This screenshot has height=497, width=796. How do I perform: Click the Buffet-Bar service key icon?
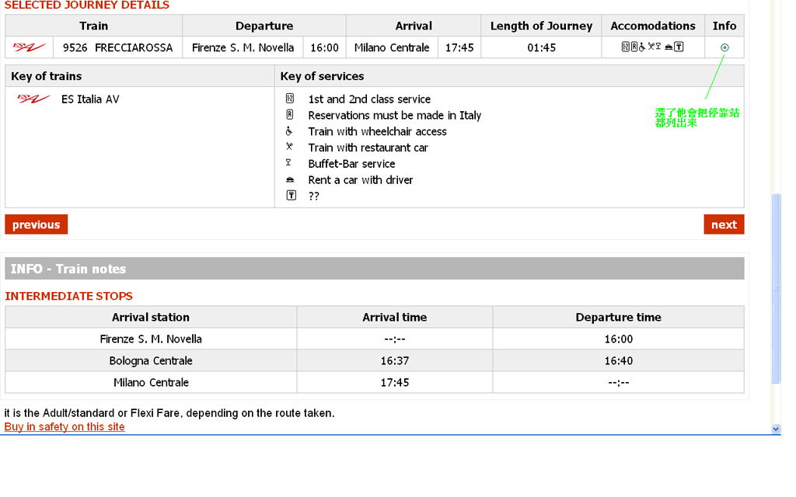click(x=290, y=163)
